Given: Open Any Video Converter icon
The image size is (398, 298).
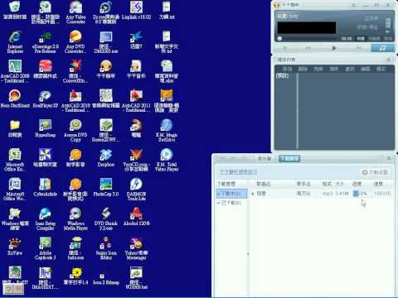Looking at the screenshot, I should pos(75,12).
